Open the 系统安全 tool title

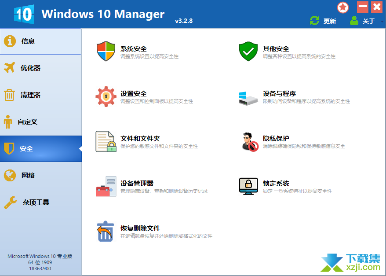click(x=134, y=49)
